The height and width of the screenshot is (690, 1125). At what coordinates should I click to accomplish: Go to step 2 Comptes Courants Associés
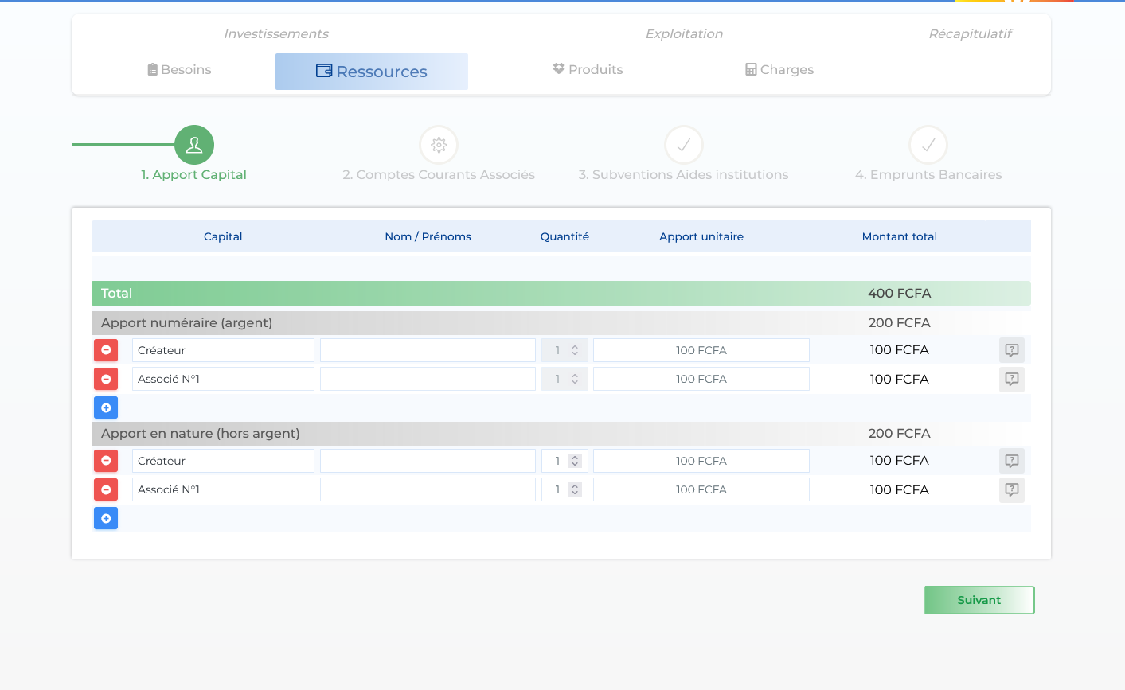click(439, 146)
